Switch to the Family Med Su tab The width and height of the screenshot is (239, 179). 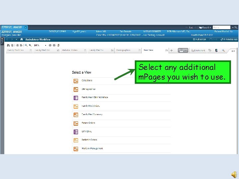coord(101,50)
